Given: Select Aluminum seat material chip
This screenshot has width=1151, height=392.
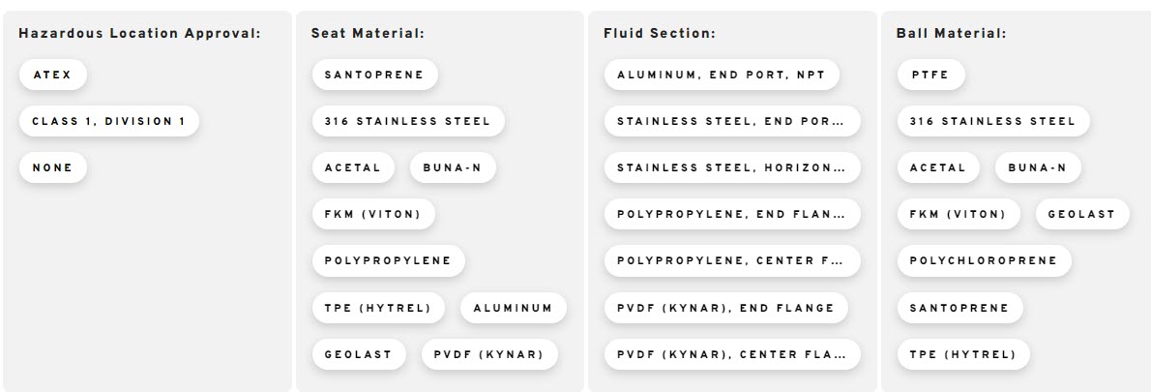Looking at the screenshot, I should [513, 308].
